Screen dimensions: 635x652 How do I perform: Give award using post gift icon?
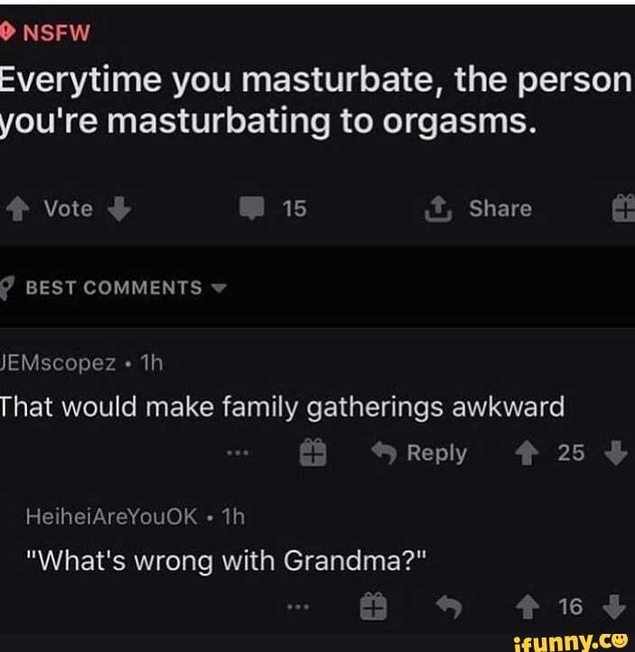(x=623, y=209)
